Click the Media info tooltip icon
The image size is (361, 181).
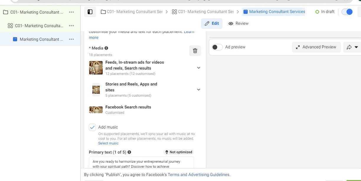pyautogui.click(x=106, y=48)
